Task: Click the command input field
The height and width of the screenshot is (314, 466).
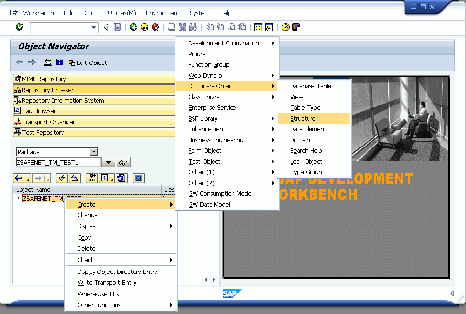Action: click(60, 27)
